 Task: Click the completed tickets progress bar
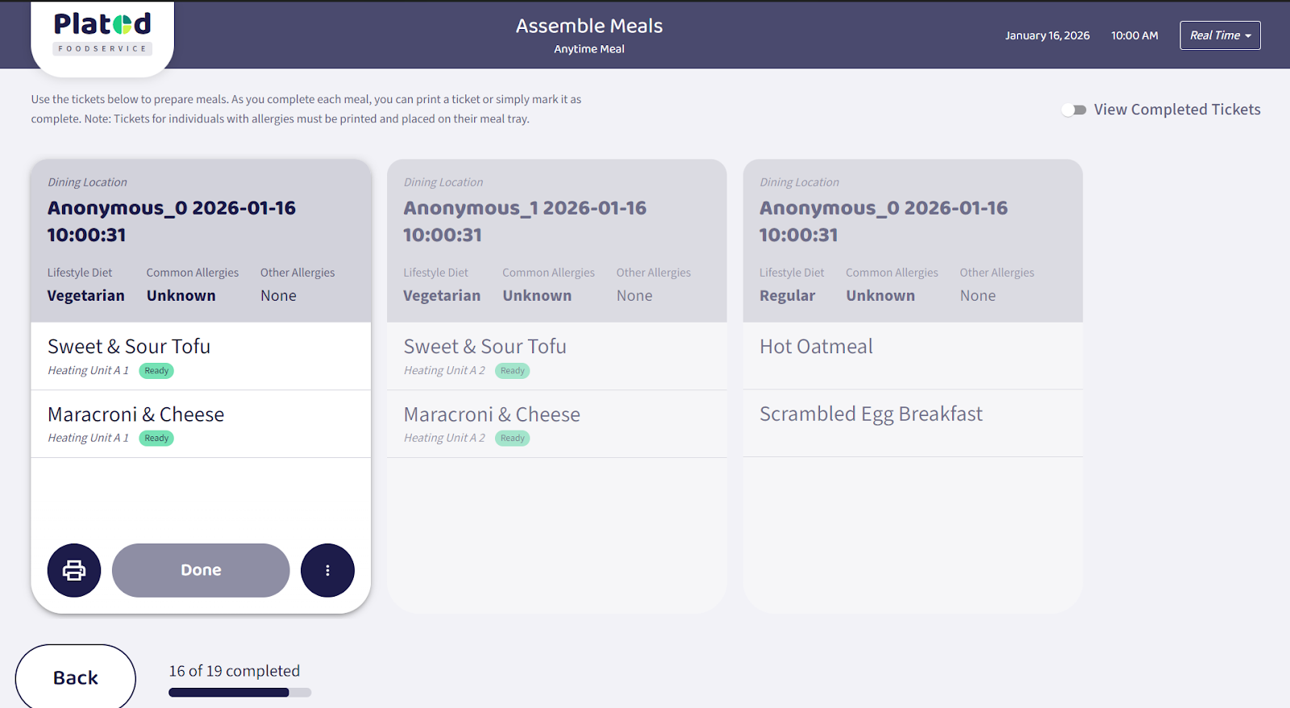point(239,692)
